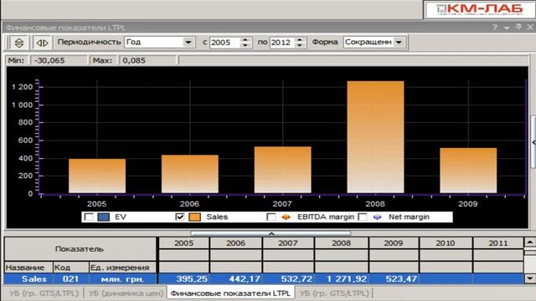Decrease the start year 2005 with down arrow
This screenshot has width=536, height=301.
coord(245,45)
